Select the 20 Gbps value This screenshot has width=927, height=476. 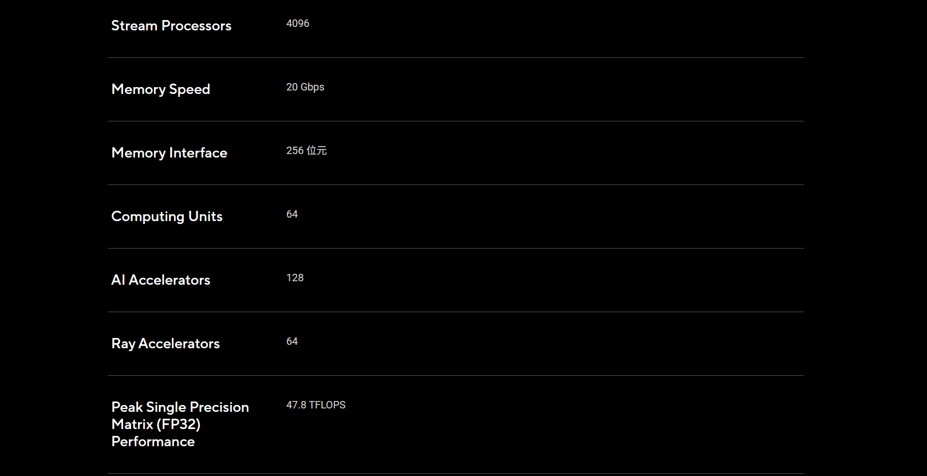pos(305,87)
